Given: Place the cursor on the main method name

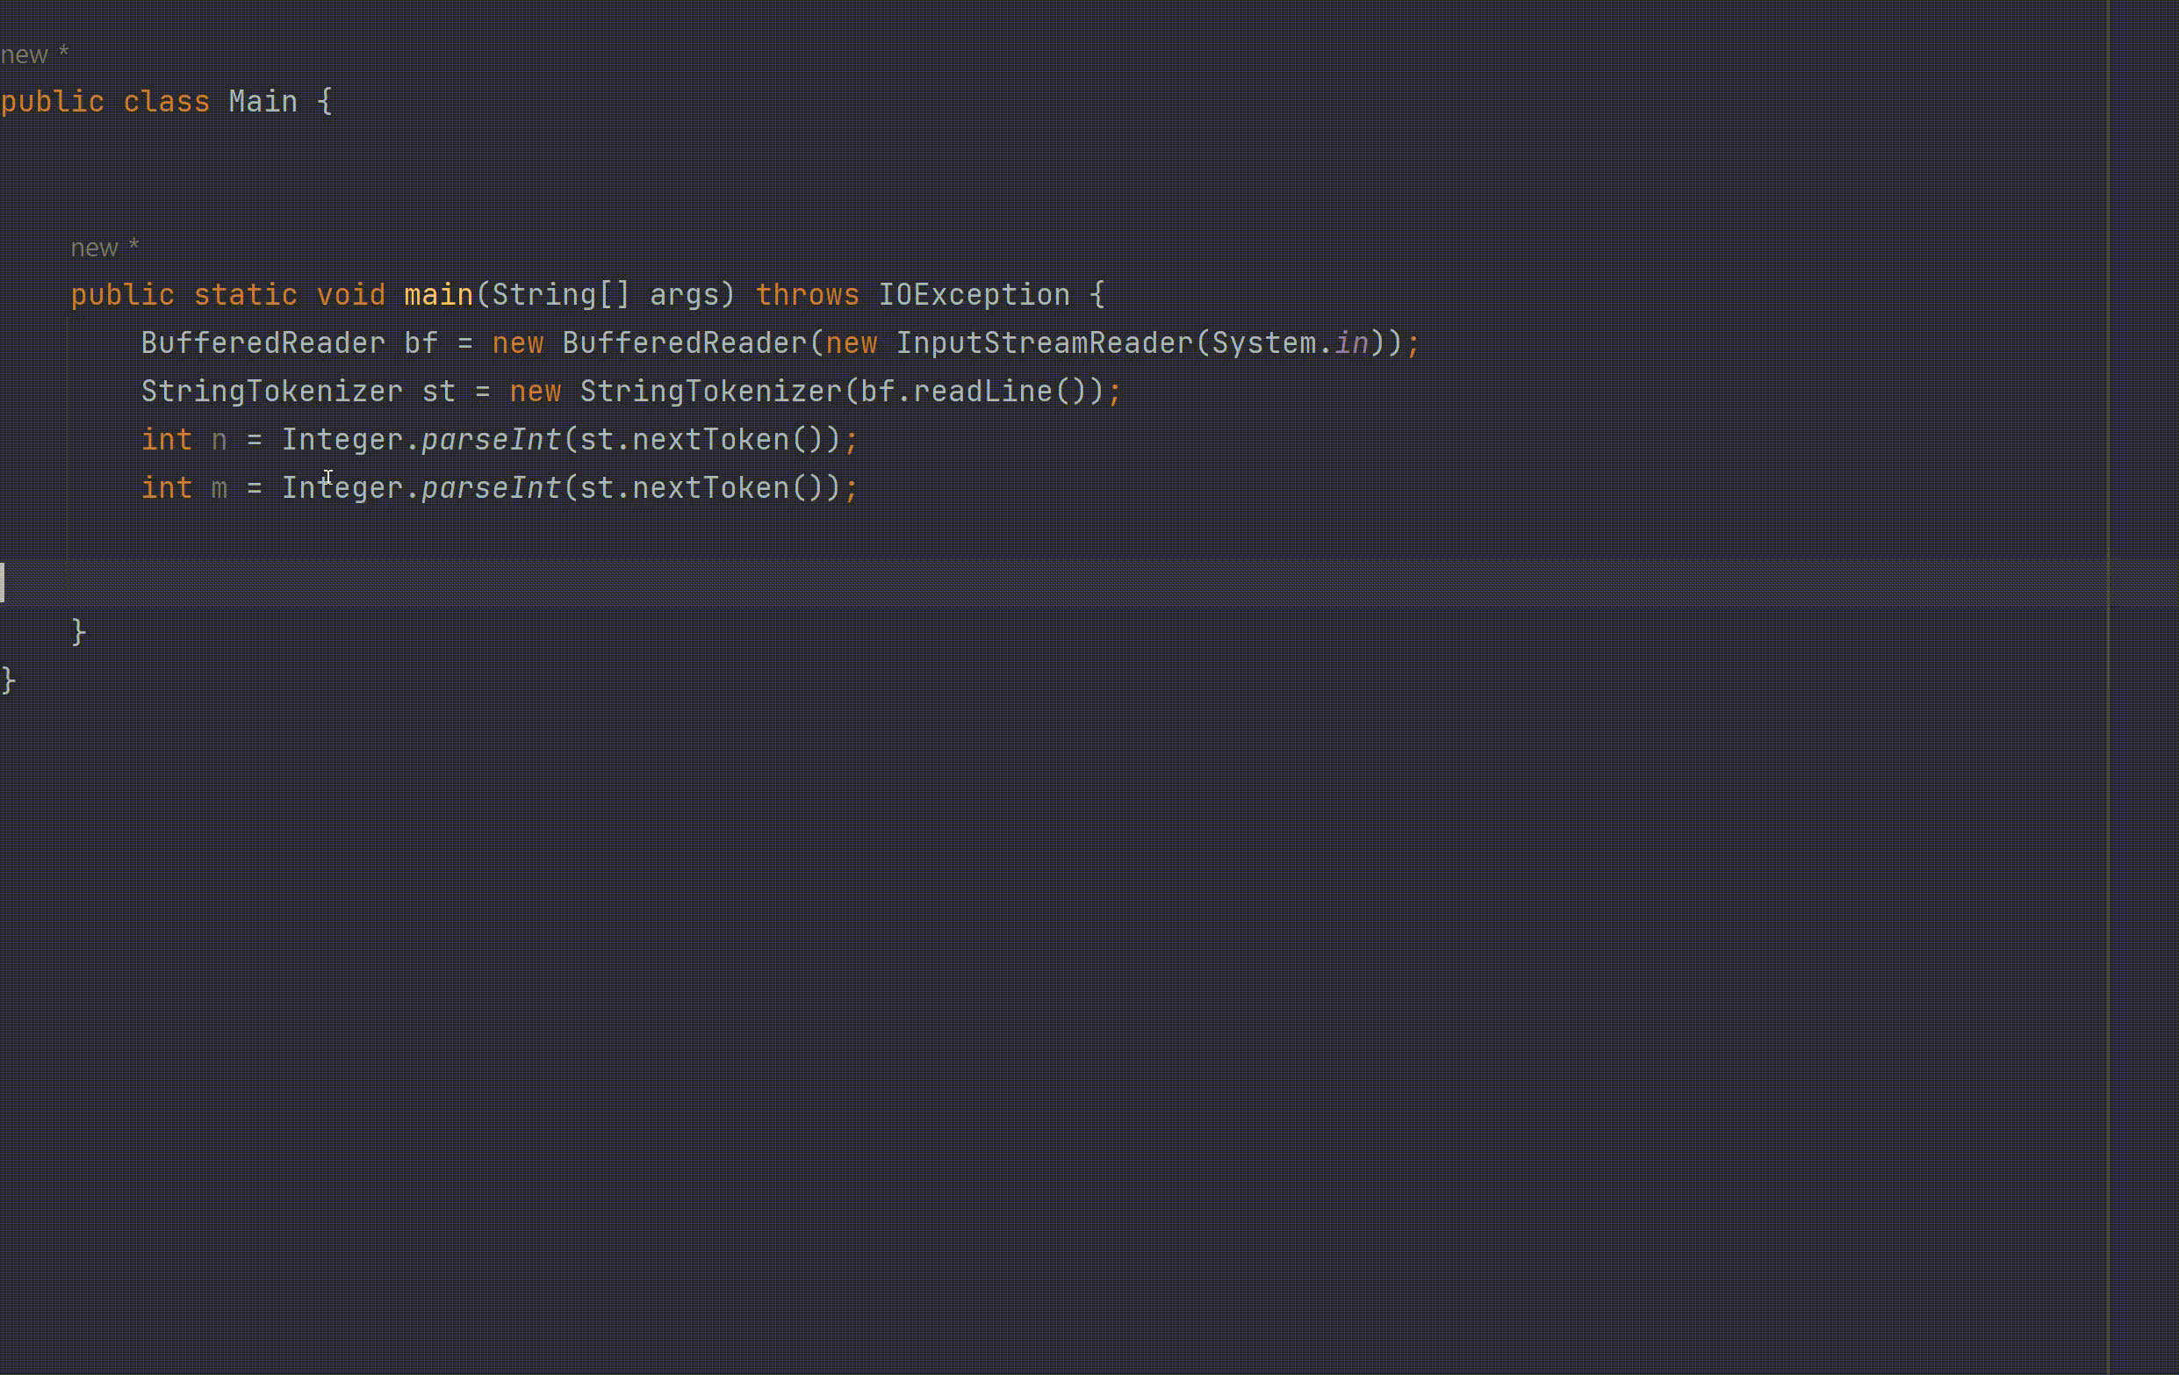Looking at the screenshot, I should 438,295.
